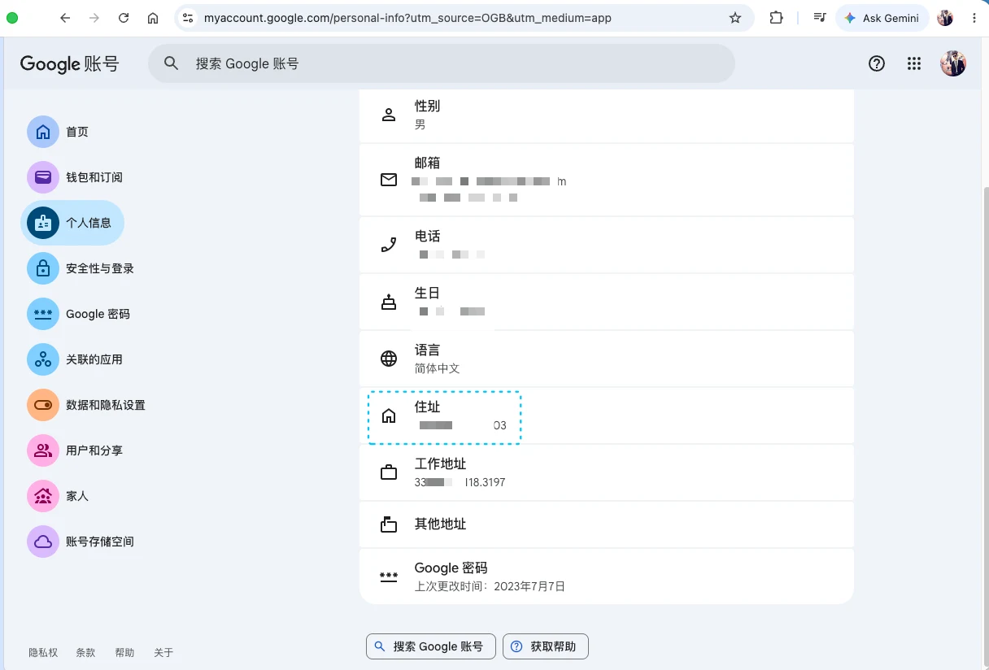Open site information icon in address bar
Screen dimensions: 989x670
pos(188,18)
